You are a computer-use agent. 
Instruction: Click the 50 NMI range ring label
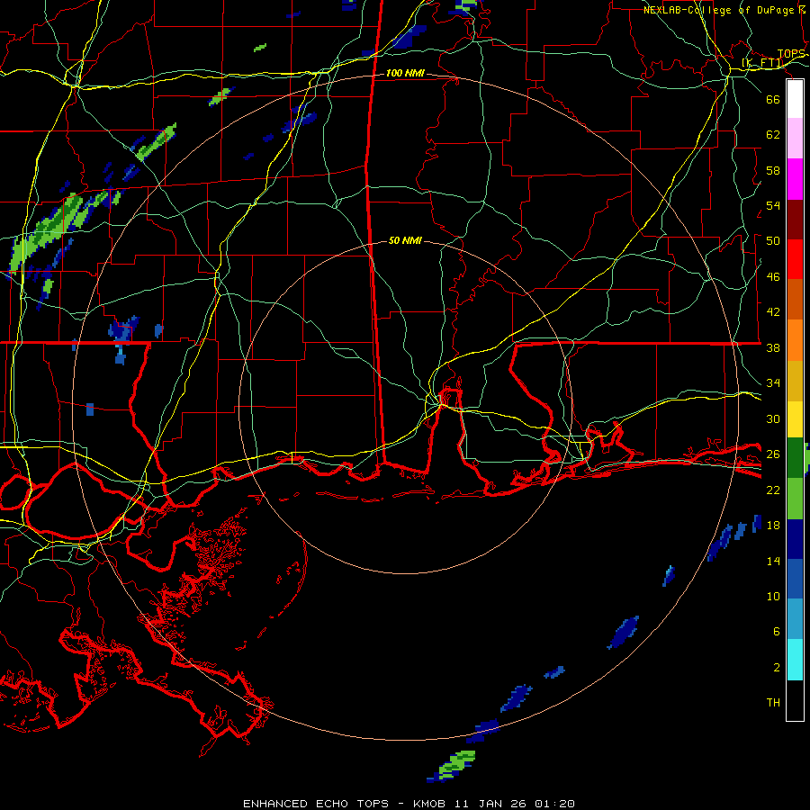[405, 240]
